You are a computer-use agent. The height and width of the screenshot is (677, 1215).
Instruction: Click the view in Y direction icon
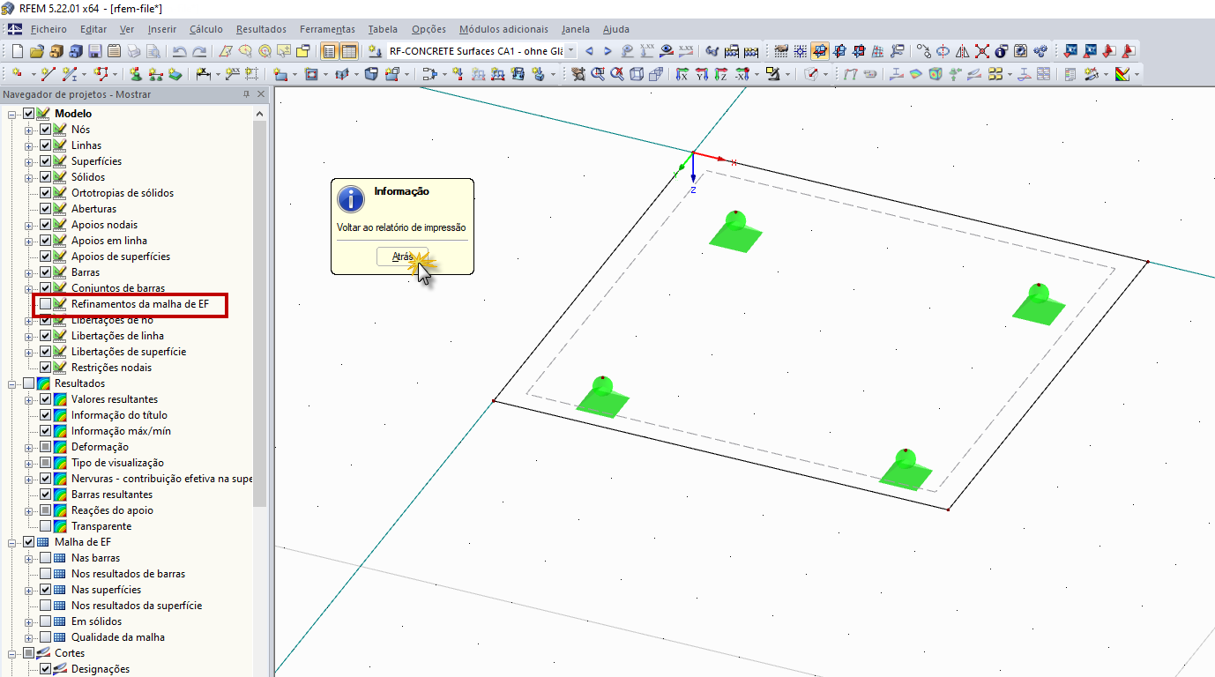pos(702,74)
